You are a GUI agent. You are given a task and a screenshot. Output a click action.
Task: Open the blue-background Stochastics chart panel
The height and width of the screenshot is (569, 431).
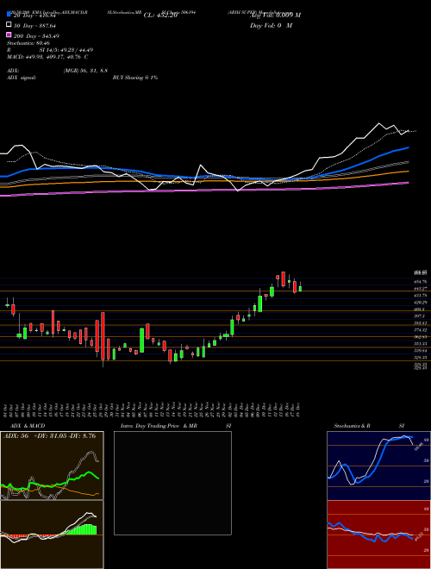pos(378,466)
